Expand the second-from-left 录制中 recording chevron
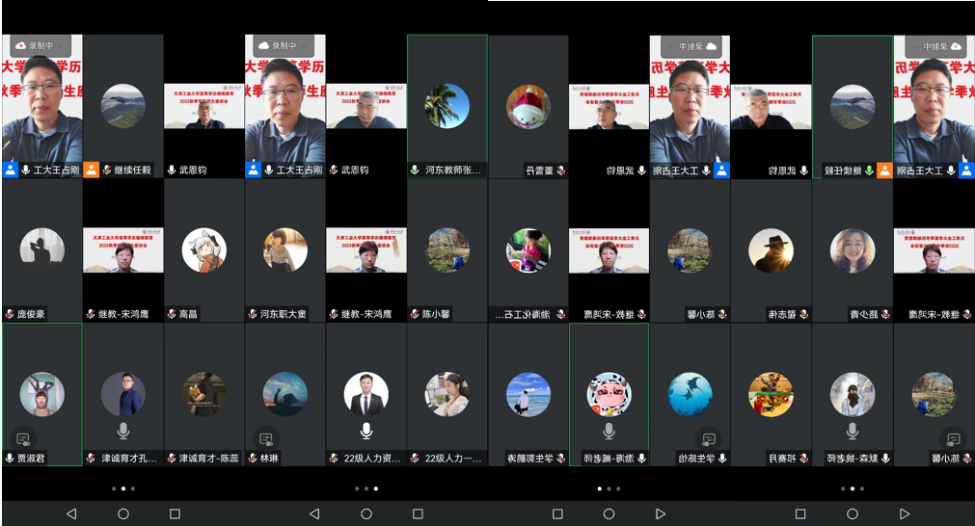This screenshot has width=975, height=526. 305,45
